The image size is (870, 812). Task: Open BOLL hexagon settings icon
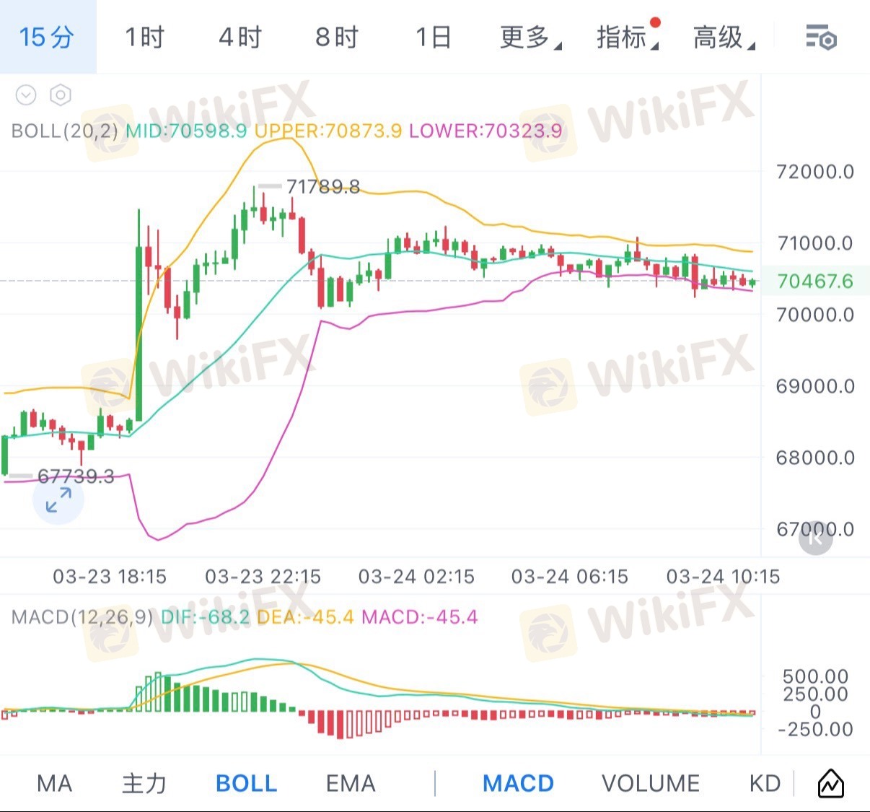click(61, 95)
